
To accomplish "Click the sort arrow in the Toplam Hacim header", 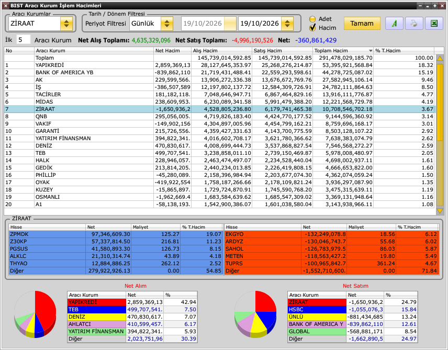I will [x=371, y=51].
